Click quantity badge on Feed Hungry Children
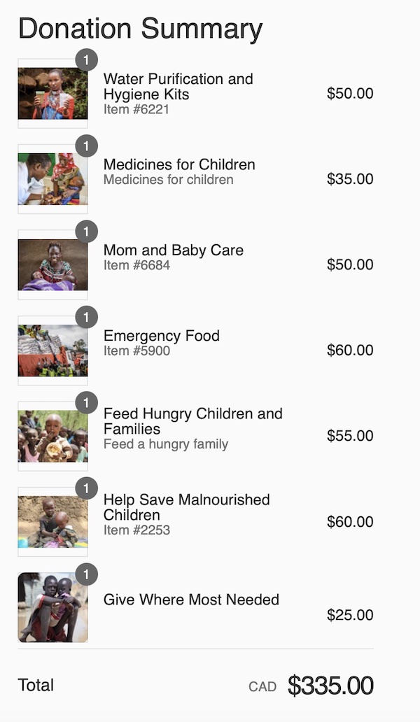This screenshot has width=420, height=722. tap(86, 403)
